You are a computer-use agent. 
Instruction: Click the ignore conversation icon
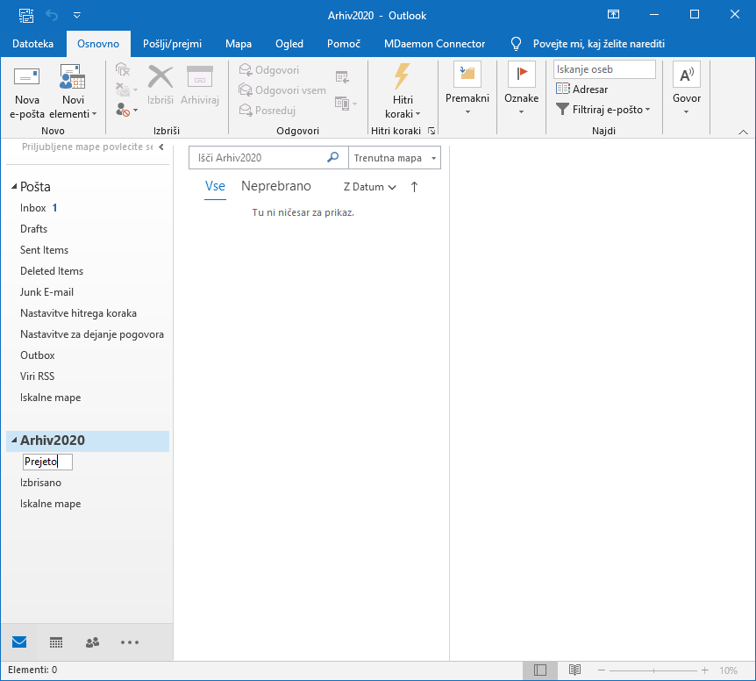[x=123, y=70]
